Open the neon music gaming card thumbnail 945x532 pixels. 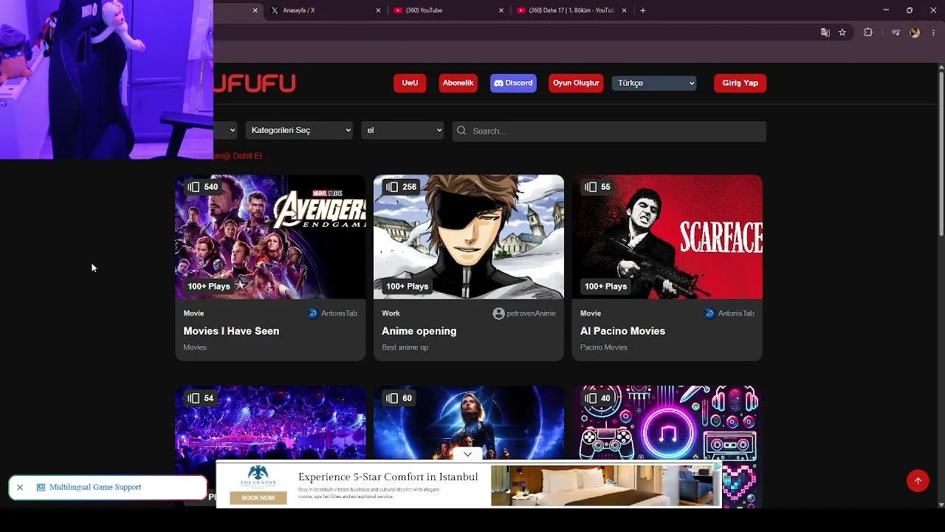[x=667, y=423]
